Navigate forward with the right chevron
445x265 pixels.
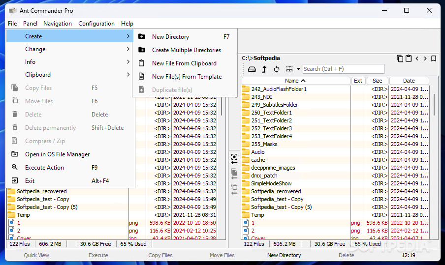pos(425,59)
